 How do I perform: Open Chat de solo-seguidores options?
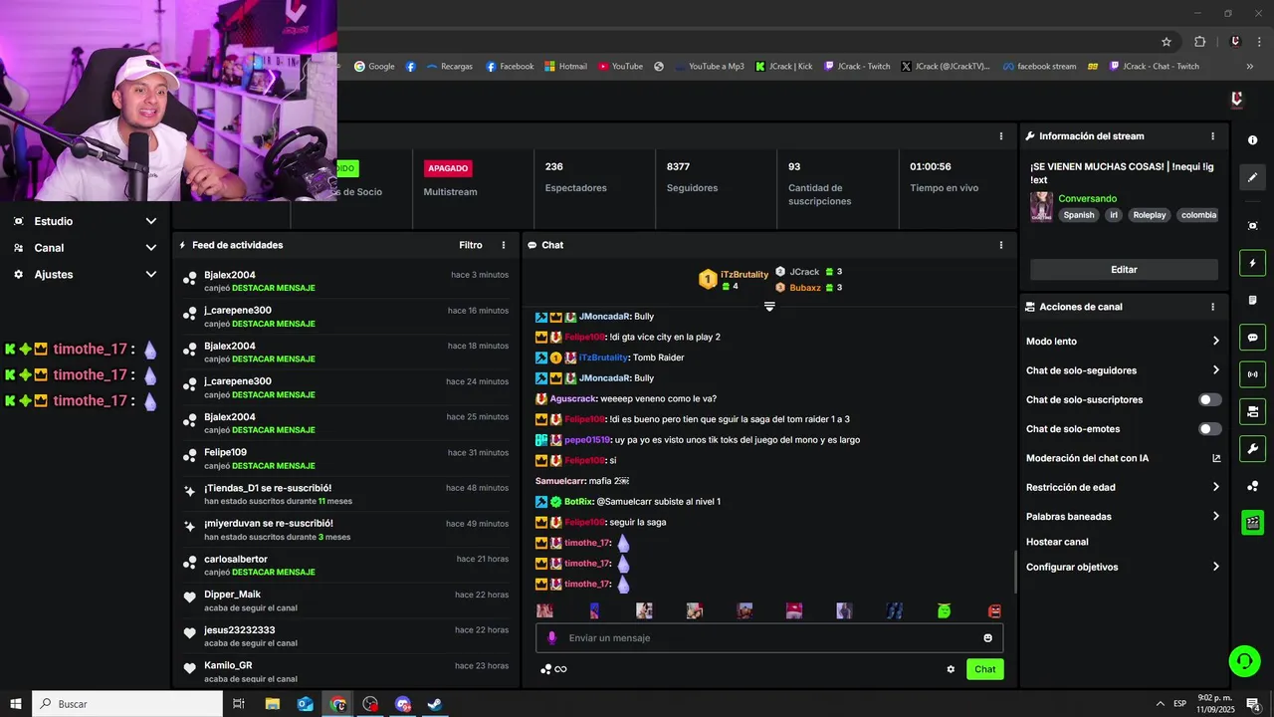pos(1123,370)
